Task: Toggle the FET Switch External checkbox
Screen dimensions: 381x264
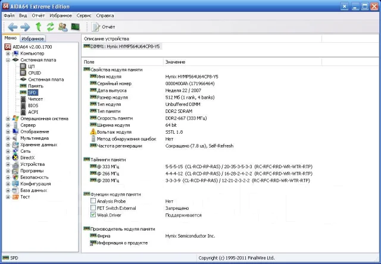Action: (93, 208)
